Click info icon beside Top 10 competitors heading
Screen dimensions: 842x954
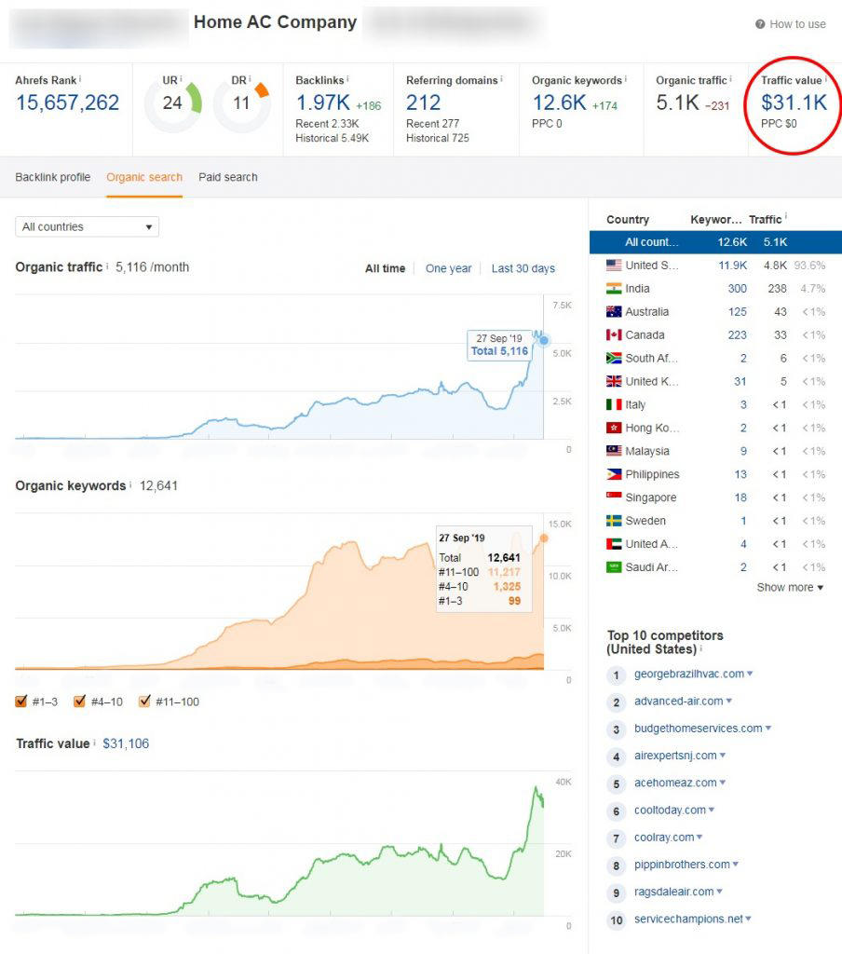[x=700, y=648]
